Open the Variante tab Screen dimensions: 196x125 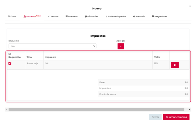pyautogui.click(x=53, y=16)
